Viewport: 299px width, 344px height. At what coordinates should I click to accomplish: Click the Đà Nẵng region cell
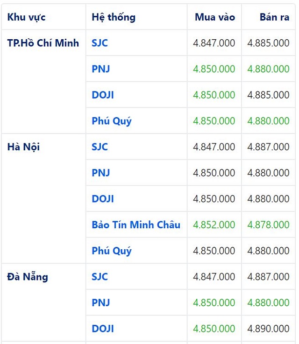pyautogui.click(x=28, y=276)
